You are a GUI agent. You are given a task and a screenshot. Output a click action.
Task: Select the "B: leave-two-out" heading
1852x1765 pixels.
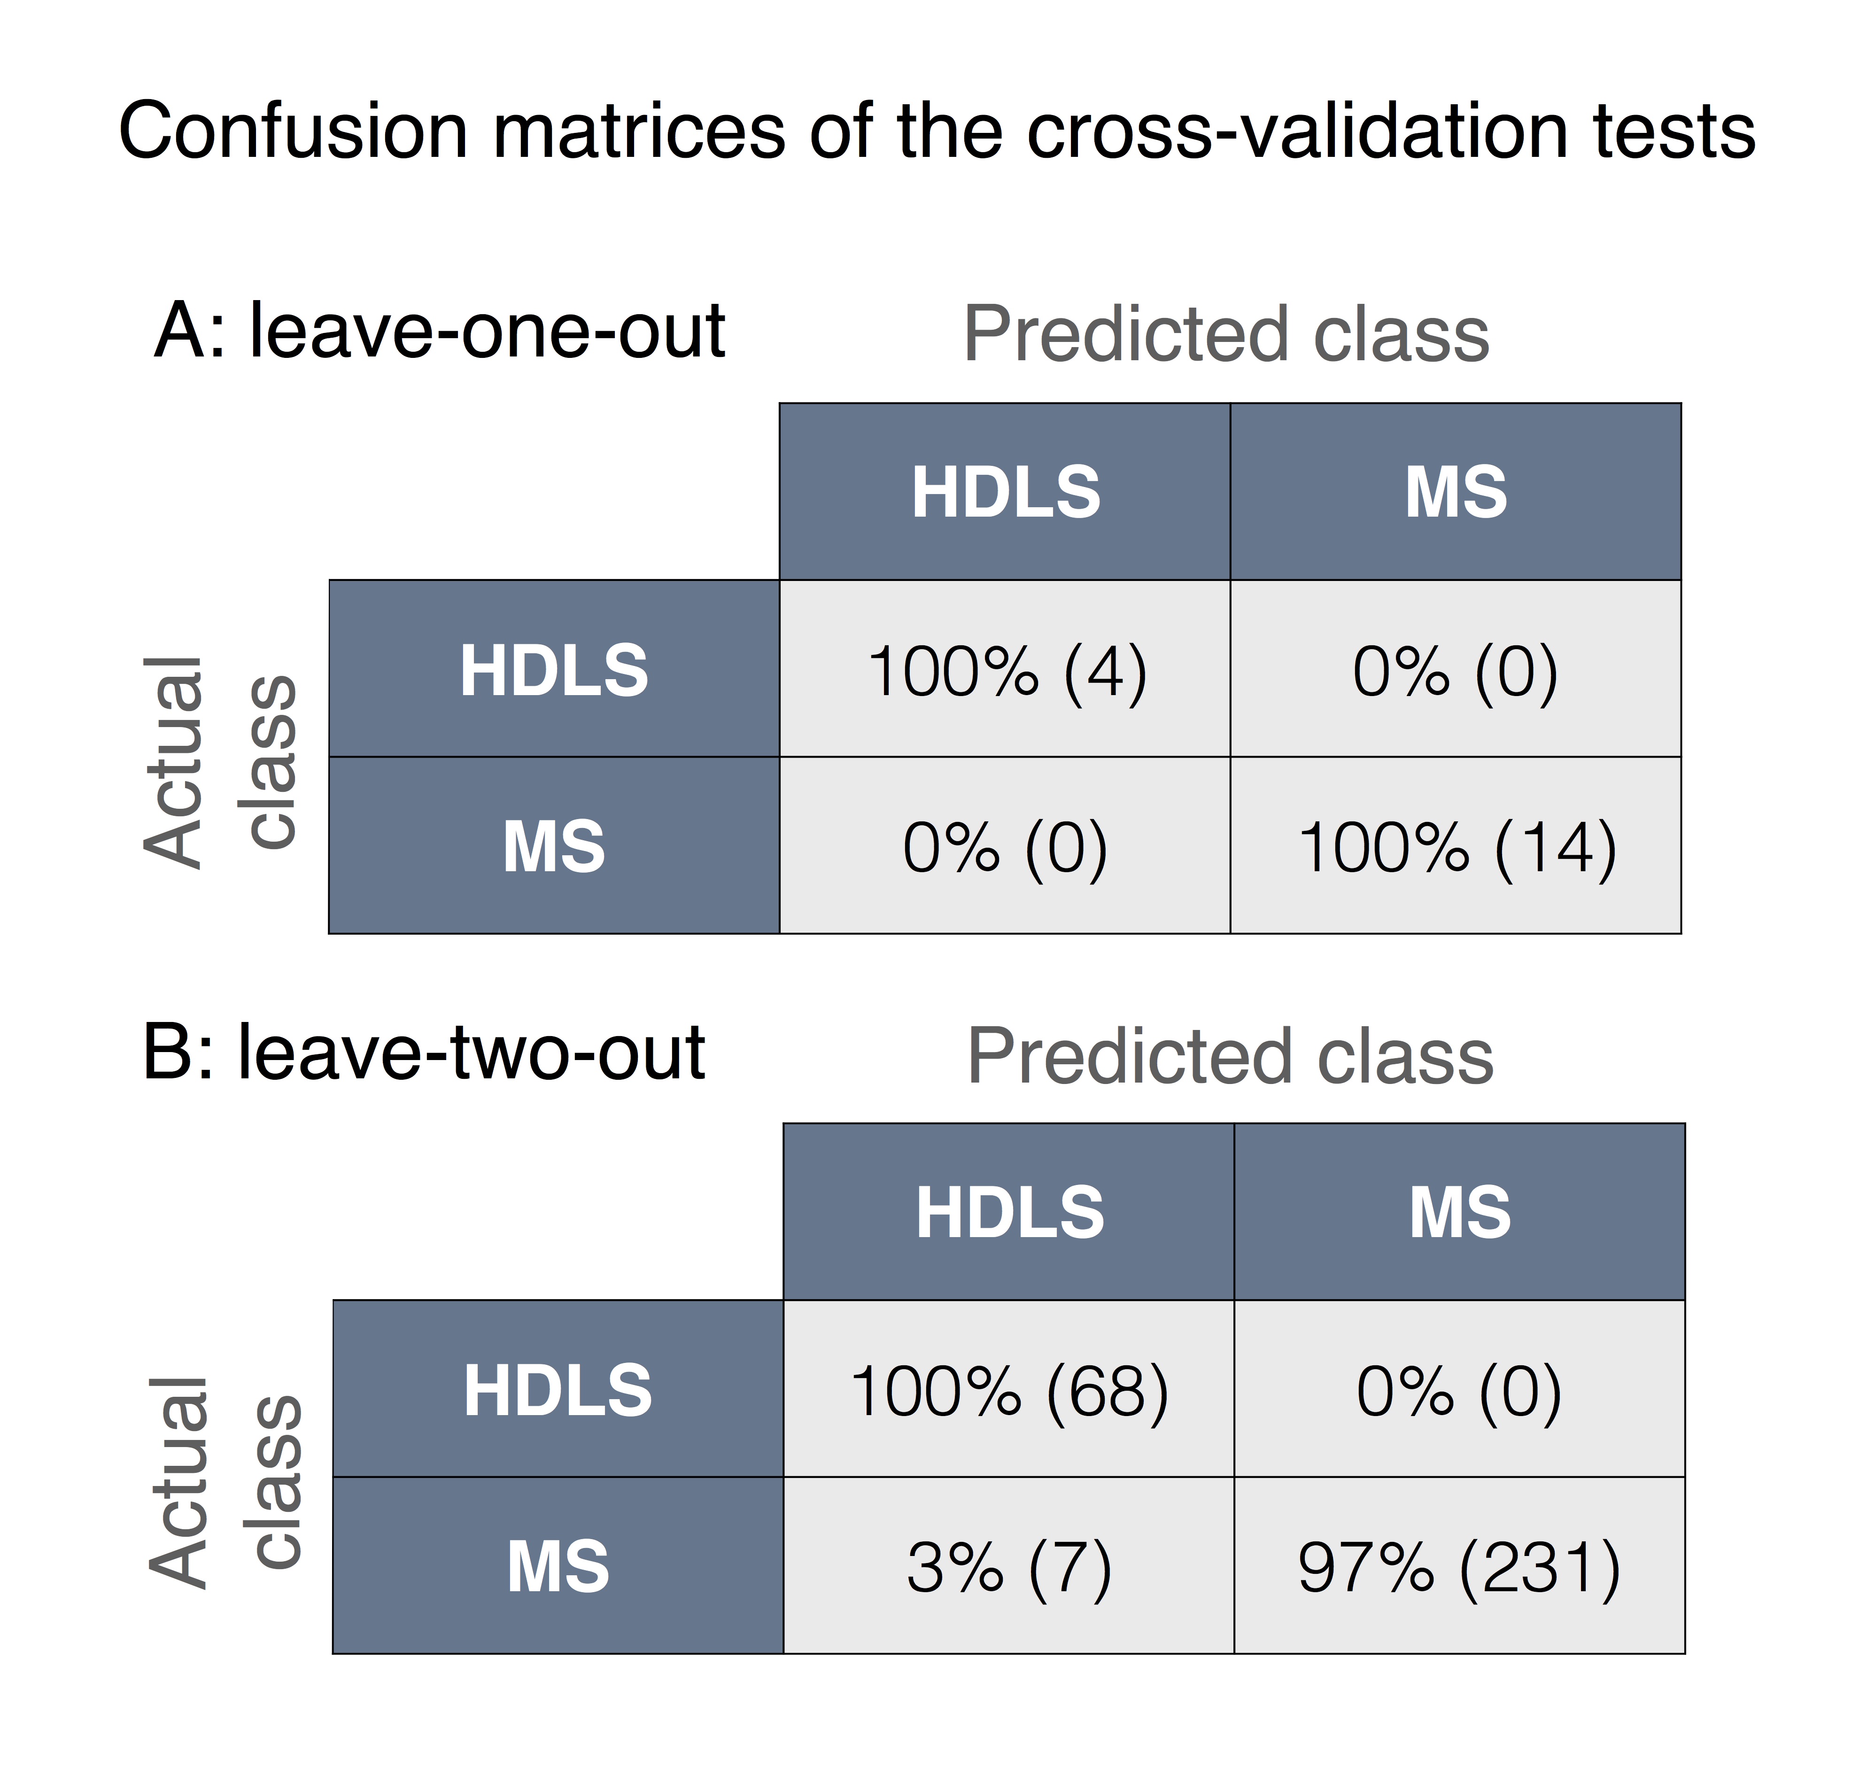(x=424, y=1052)
